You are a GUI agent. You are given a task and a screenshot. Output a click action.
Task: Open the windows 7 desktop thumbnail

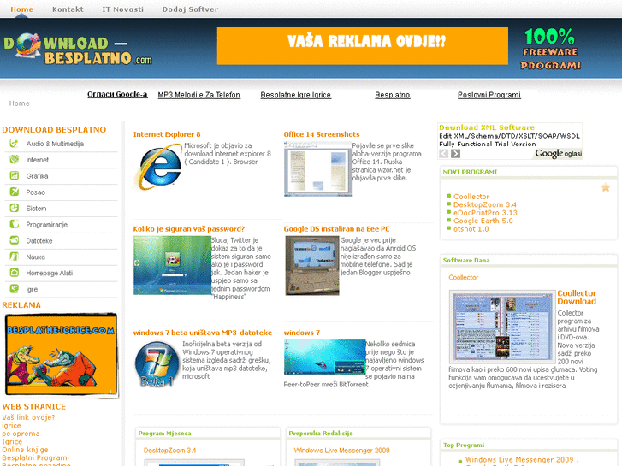tap(324, 357)
